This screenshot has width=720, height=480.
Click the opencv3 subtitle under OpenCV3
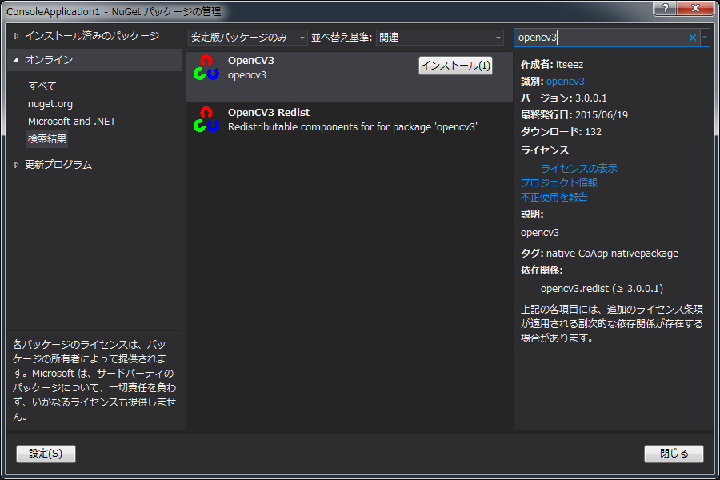[247, 75]
